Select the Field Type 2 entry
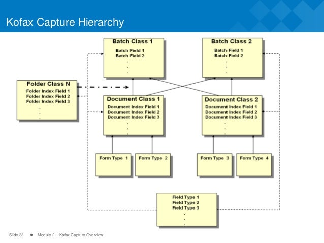 click(x=185, y=203)
